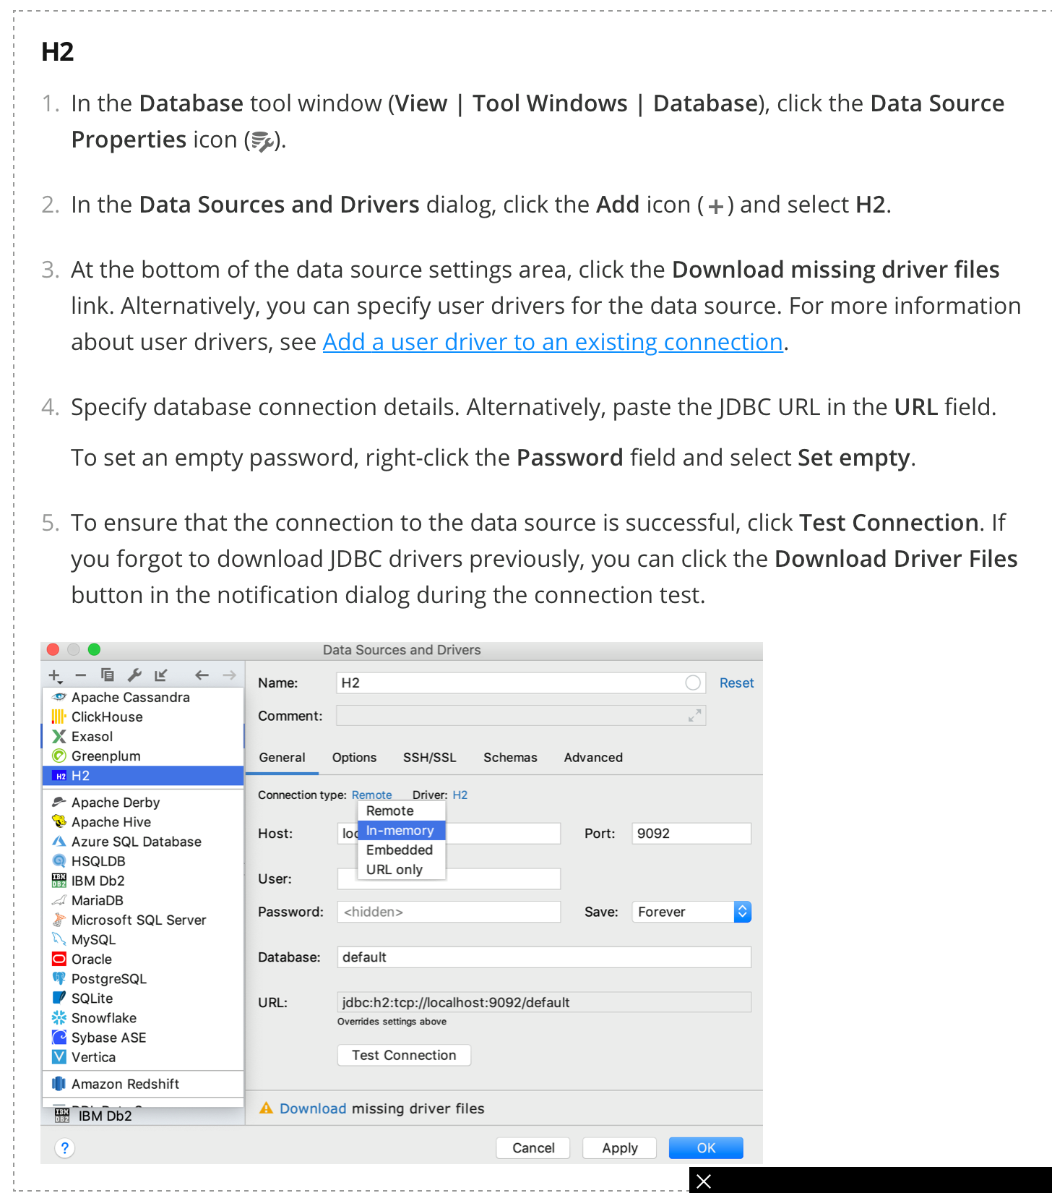Screen dimensions: 1052x1193
Task: Choose Remote from the connection type menu
Action: (402, 811)
